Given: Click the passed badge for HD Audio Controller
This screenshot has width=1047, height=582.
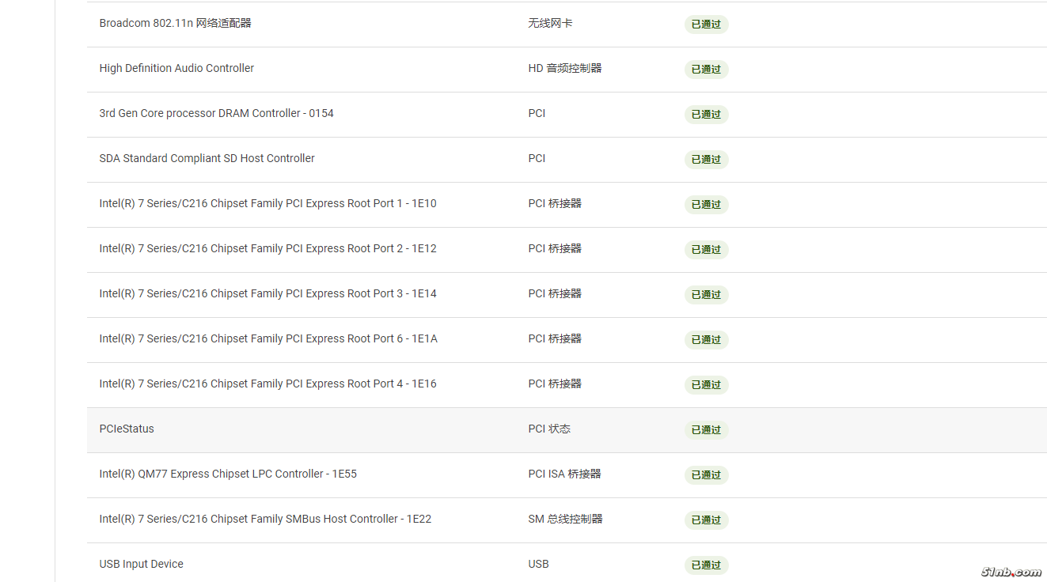Looking at the screenshot, I should pyautogui.click(x=706, y=70).
